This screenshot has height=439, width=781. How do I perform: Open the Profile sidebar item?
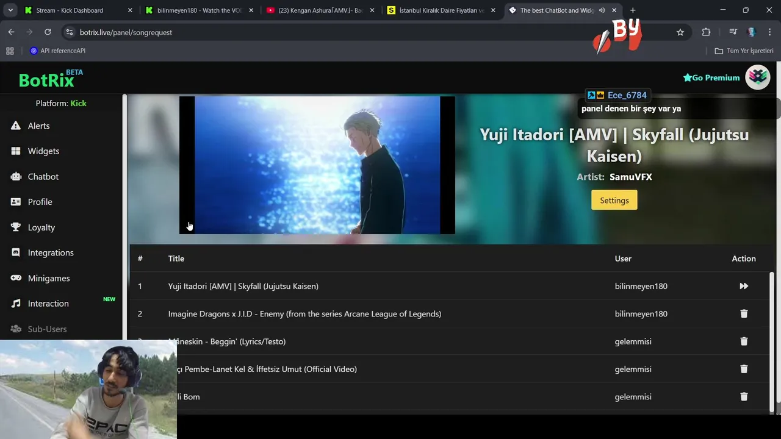(x=32, y=202)
